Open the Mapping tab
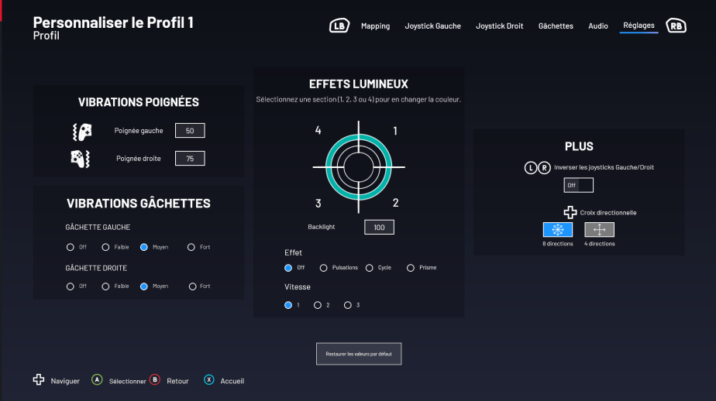The image size is (716, 401). click(375, 26)
